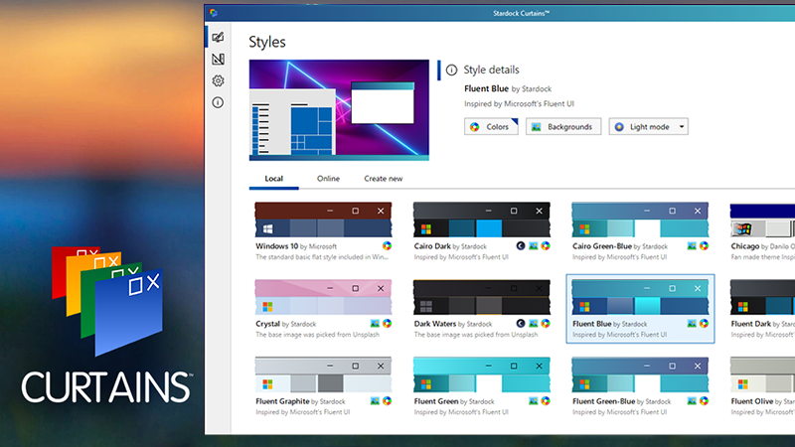
Task: Switch to the Online tab
Action: tap(328, 179)
